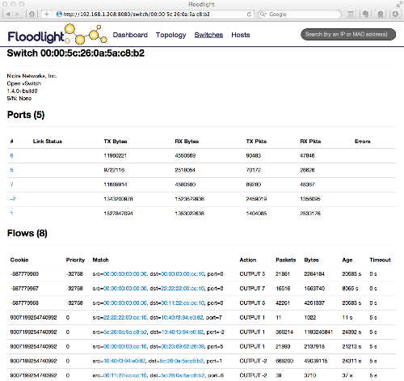This screenshot has width=404, height=381.
Task: Open the home page icon in toolbar
Action: click(x=32, y=14)
